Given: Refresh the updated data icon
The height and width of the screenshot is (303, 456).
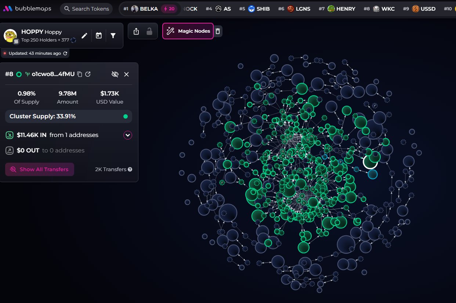Looking at the screenshot, I should (65, 53).
